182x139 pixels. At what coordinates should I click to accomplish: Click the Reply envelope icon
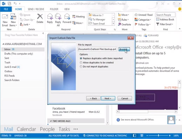[50, 16]
